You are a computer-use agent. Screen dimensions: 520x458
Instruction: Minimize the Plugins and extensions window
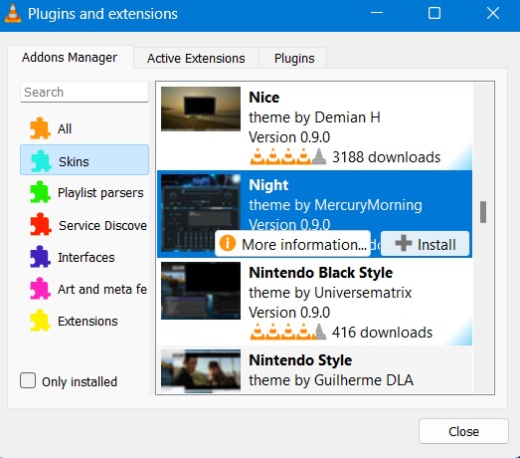pos(377,13)
